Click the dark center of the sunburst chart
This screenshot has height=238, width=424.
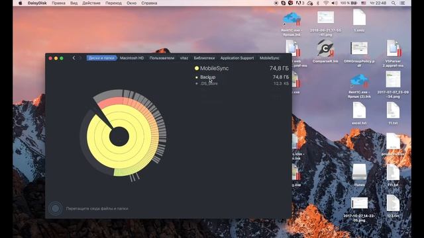point(119,137)
